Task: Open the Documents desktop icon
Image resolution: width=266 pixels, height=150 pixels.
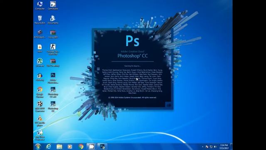Action: [53, 20]
